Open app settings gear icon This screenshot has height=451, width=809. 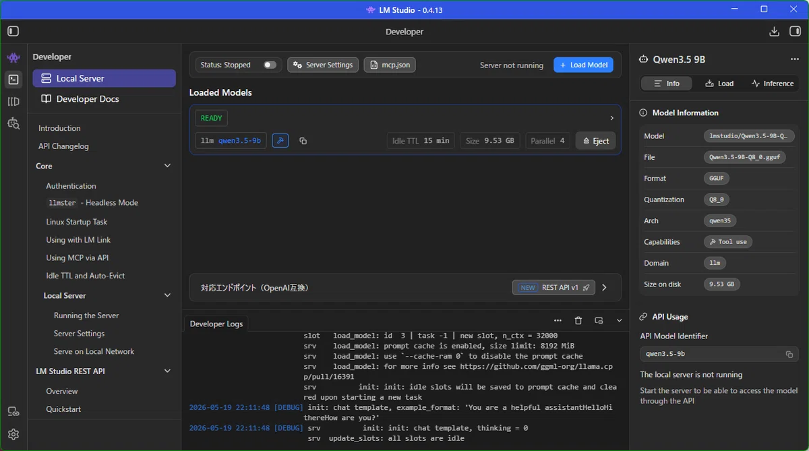13,434
